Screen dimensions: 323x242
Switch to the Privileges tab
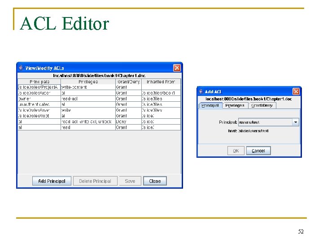(x=235, y=105)
